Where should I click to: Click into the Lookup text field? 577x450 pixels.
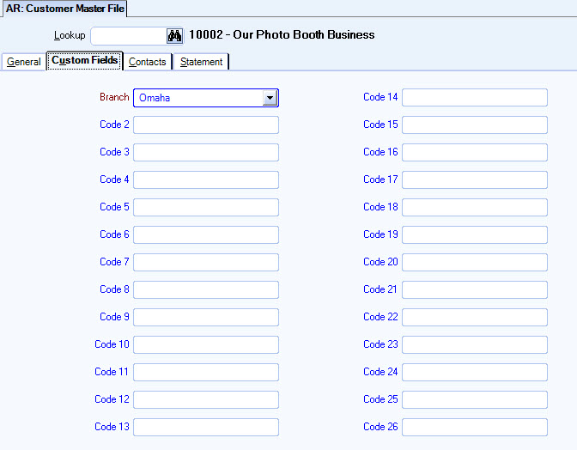(x=128, y=36)
